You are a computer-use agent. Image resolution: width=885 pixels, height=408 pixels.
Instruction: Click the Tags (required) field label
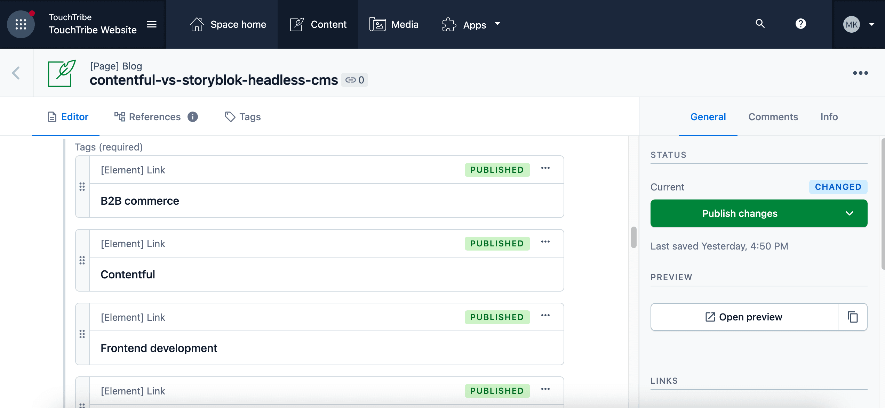point(109,147)
